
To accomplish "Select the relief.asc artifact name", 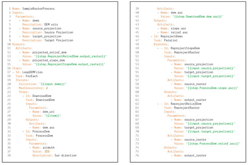I will (179, 32).
